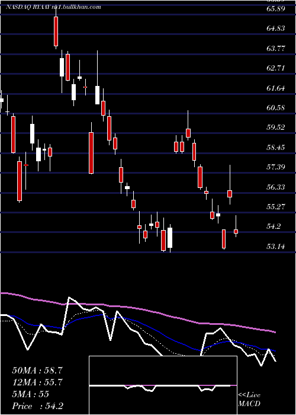
Task: Click the 60.58 price axis label
Action: click(276, 108)
